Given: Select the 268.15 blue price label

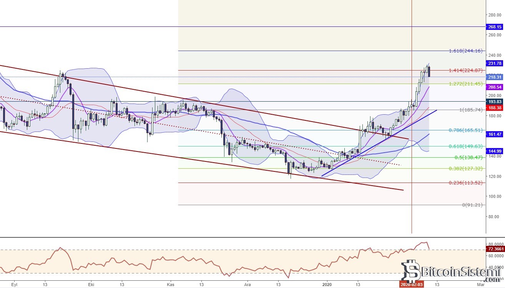Looking at the screenshot, I should (x=494, y=27).
